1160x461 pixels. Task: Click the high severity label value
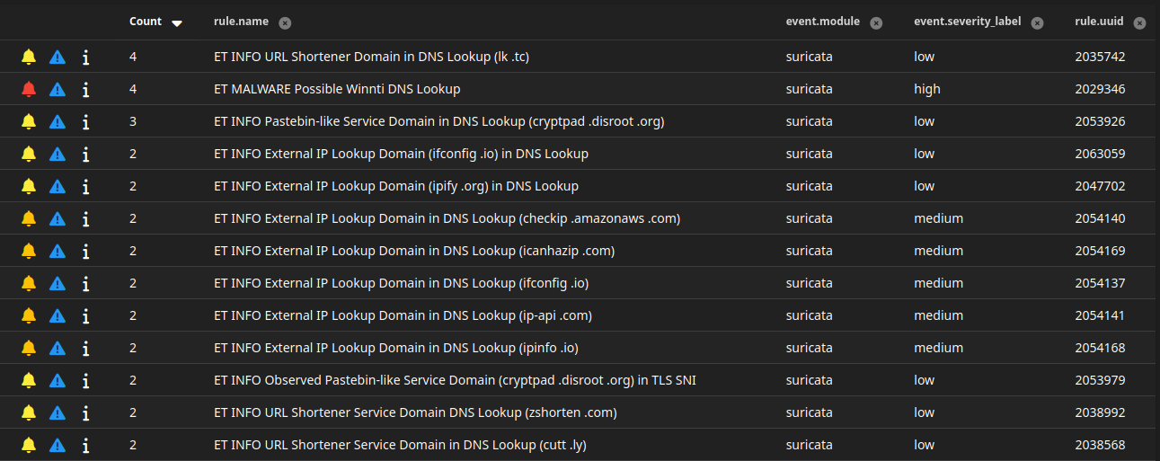[x=926, y=89]
